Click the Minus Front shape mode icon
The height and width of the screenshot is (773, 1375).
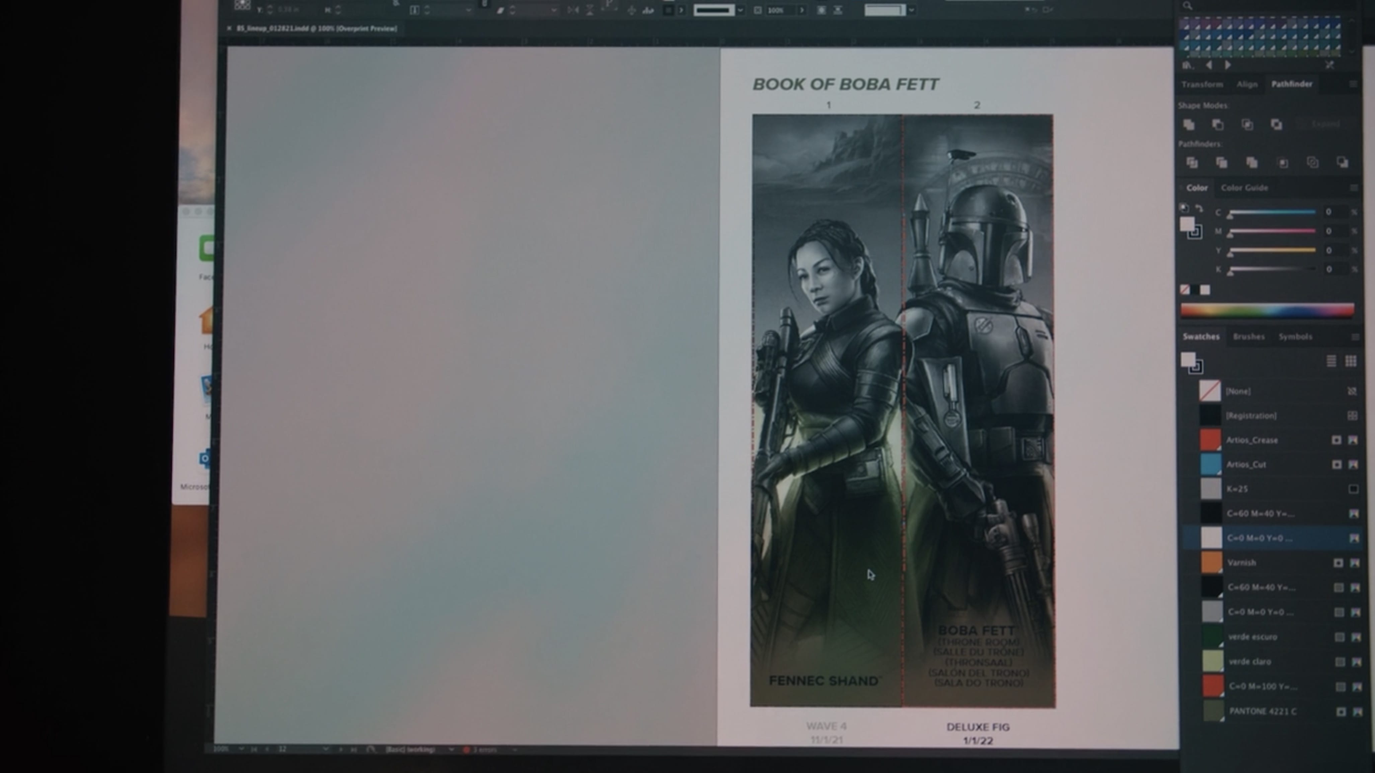click(x=1218, y=124)
